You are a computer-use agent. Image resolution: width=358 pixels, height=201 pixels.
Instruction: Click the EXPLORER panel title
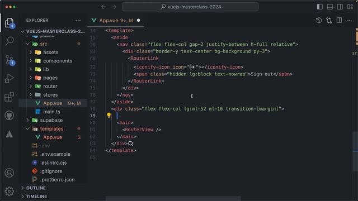pos(37,21)
